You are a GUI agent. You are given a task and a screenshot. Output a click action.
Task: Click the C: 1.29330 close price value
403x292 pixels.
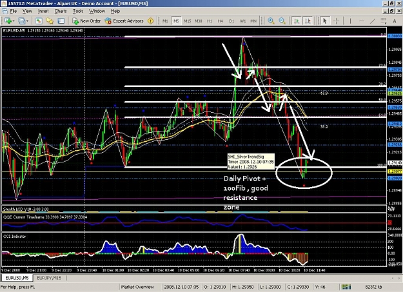pyautogui.click(x=298, y=287)
